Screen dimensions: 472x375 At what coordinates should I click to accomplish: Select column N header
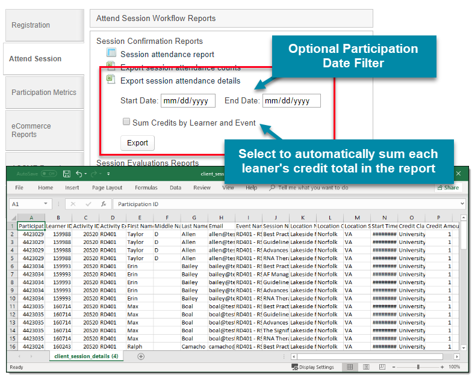coord(384,218)
